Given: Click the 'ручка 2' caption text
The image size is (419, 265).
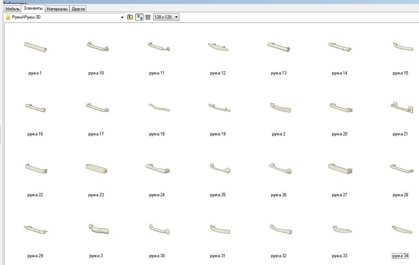Looking at the screenshot, I should [x=279, y=134].
